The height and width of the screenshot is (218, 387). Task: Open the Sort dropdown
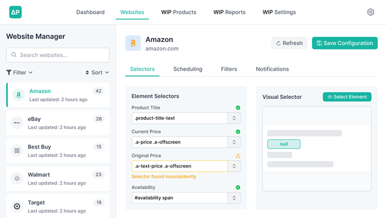tap(97, 72)
